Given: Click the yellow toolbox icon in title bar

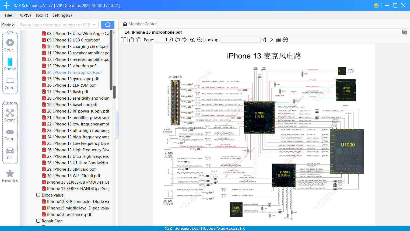Looking at the screenshot, I should tap(376, 5).
